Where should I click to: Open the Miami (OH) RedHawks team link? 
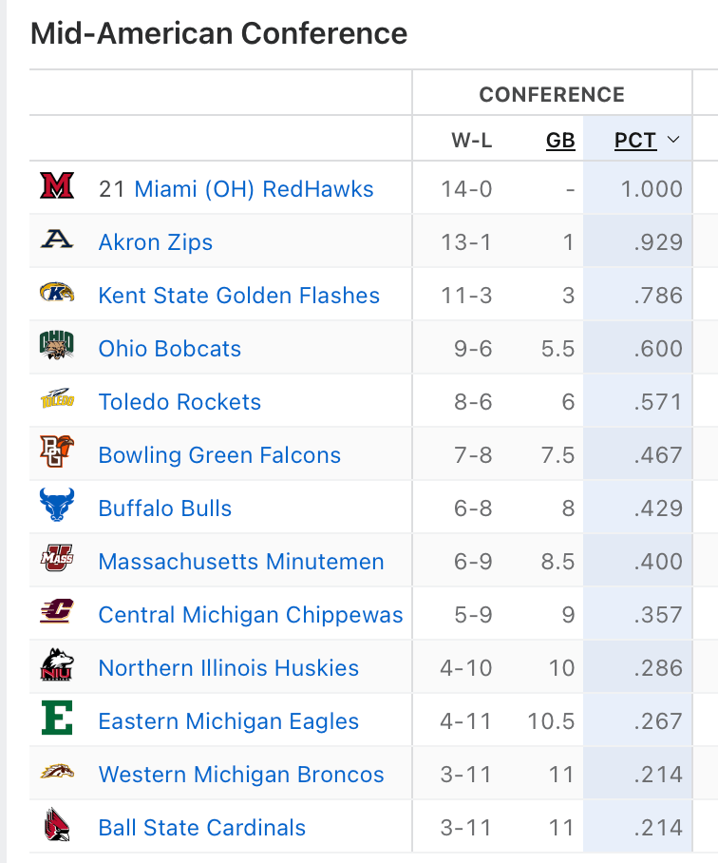pos(254,189)
